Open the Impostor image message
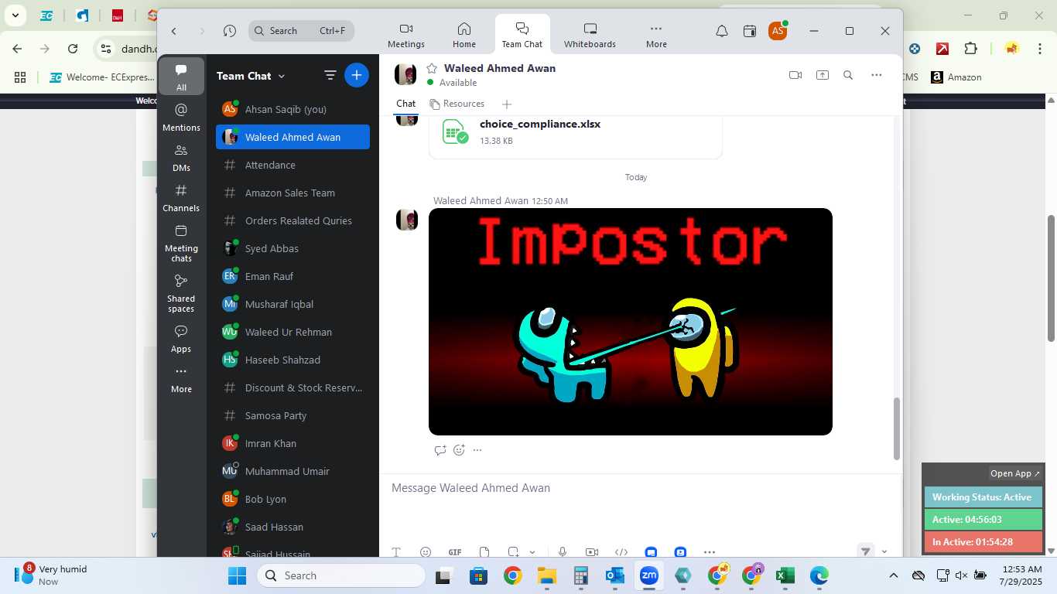 [x=631, y=322]
